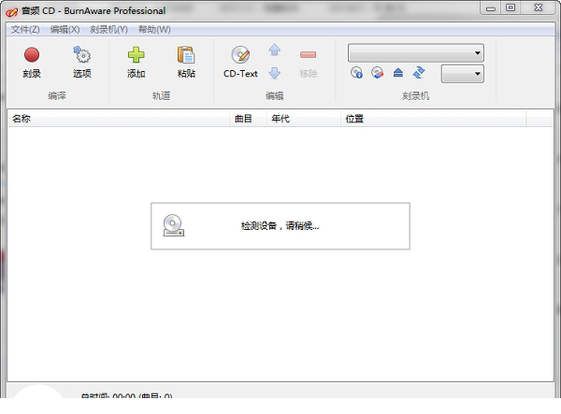This screenshot has height=414, width=561.
Task: Close the BurnAware window
Action: pos(539,7)
